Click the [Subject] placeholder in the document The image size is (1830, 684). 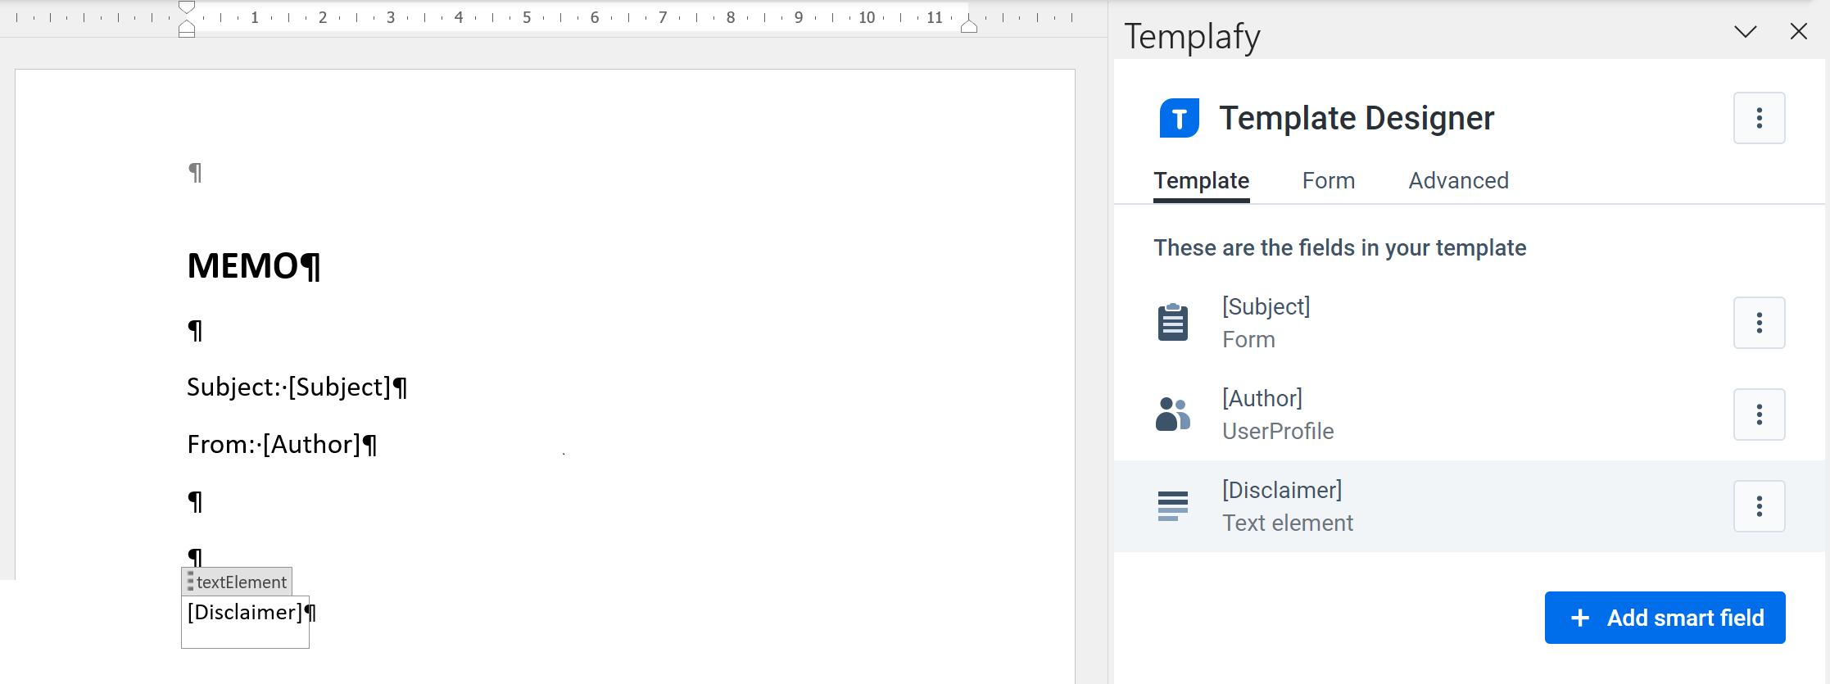click(x=339, y=387)
